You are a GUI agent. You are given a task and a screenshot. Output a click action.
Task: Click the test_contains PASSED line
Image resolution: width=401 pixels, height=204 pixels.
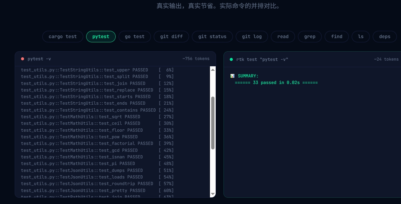pos(97,110)
